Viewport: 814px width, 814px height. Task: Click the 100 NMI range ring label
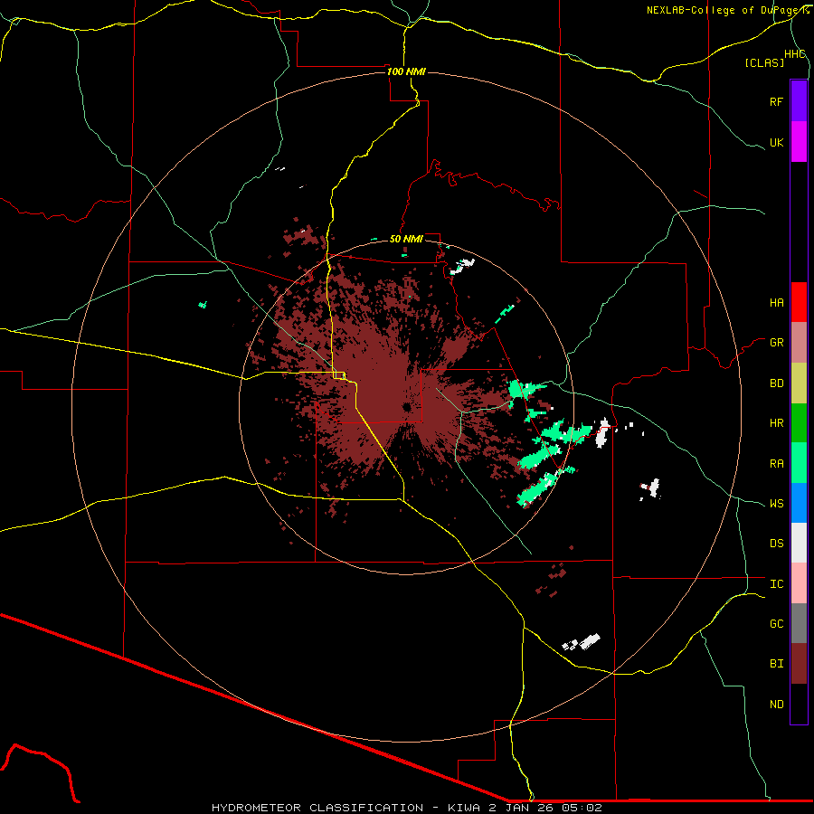point(406,71)
